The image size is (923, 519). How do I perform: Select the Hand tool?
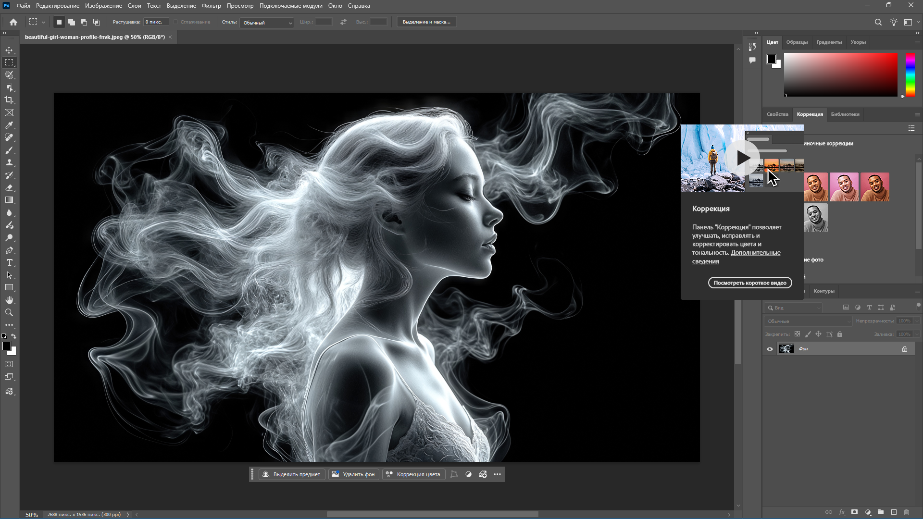click(x=9, y=300)
